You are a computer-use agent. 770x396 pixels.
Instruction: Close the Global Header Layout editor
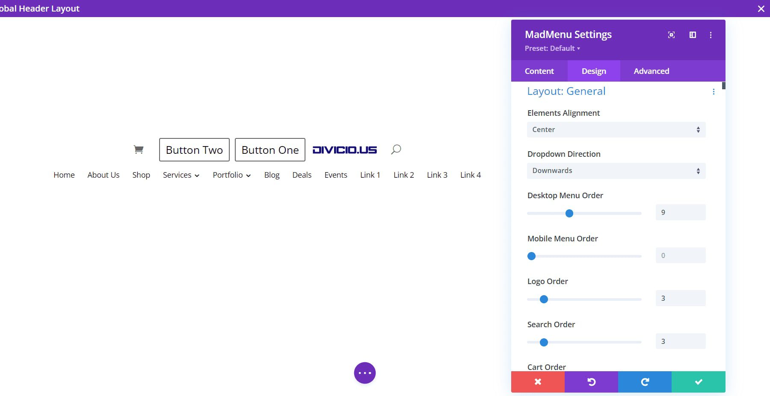pos(761,9)
